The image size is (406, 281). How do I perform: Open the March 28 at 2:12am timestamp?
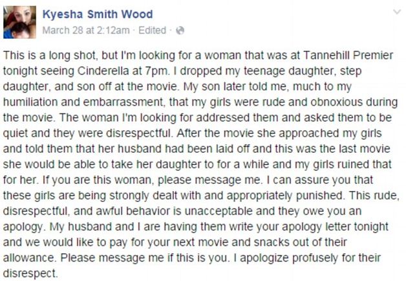pos(86,30)
